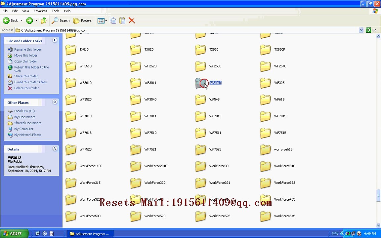The height and width of the screenshot is (238, 381).
Task: Select the WF7510 folder icon
Action: pos(136,133)
